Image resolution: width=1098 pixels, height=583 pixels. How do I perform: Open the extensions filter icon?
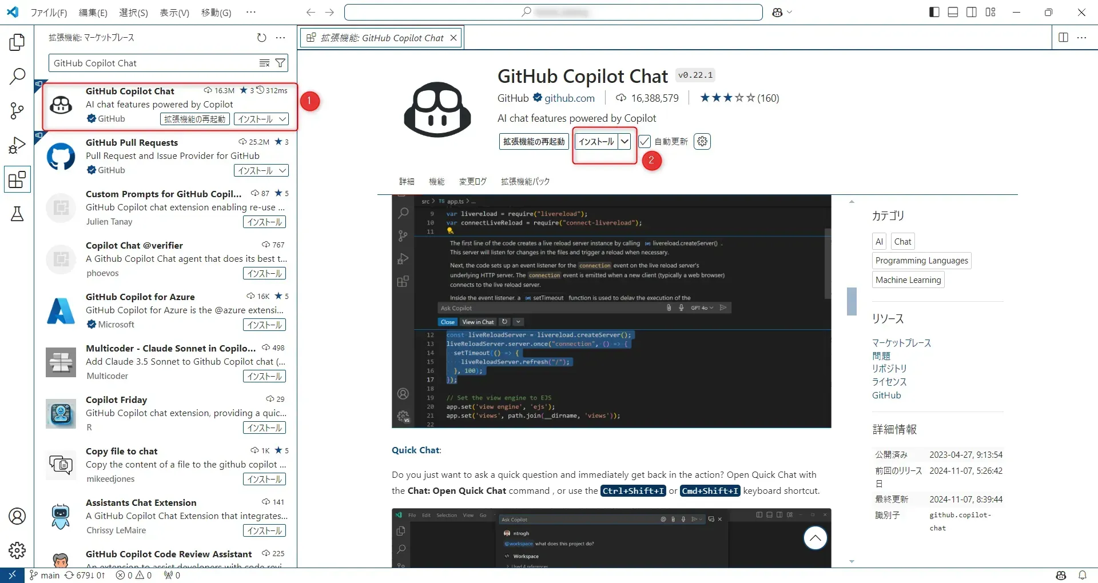(280, 63)
